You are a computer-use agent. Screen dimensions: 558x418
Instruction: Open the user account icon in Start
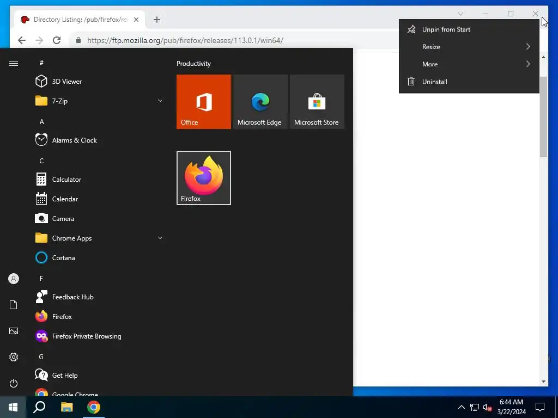click(14, 279)
